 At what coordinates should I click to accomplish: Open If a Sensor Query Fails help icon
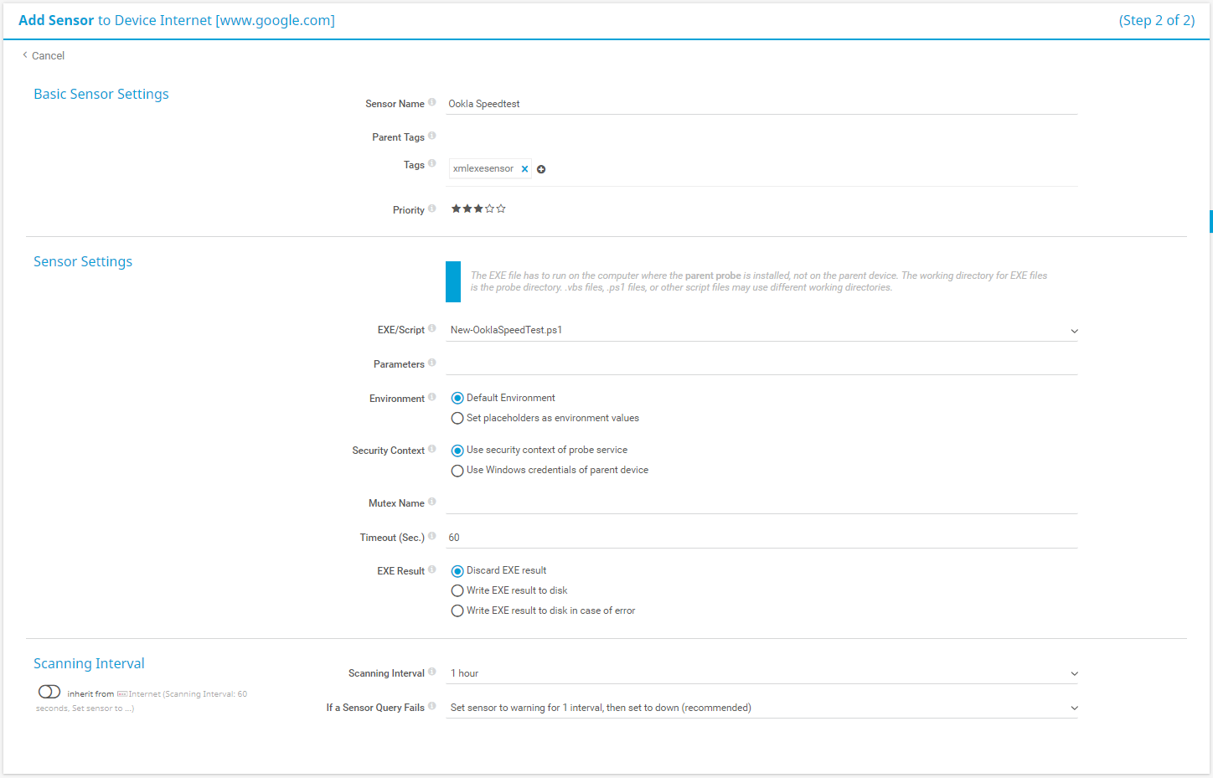coord(432,706)
